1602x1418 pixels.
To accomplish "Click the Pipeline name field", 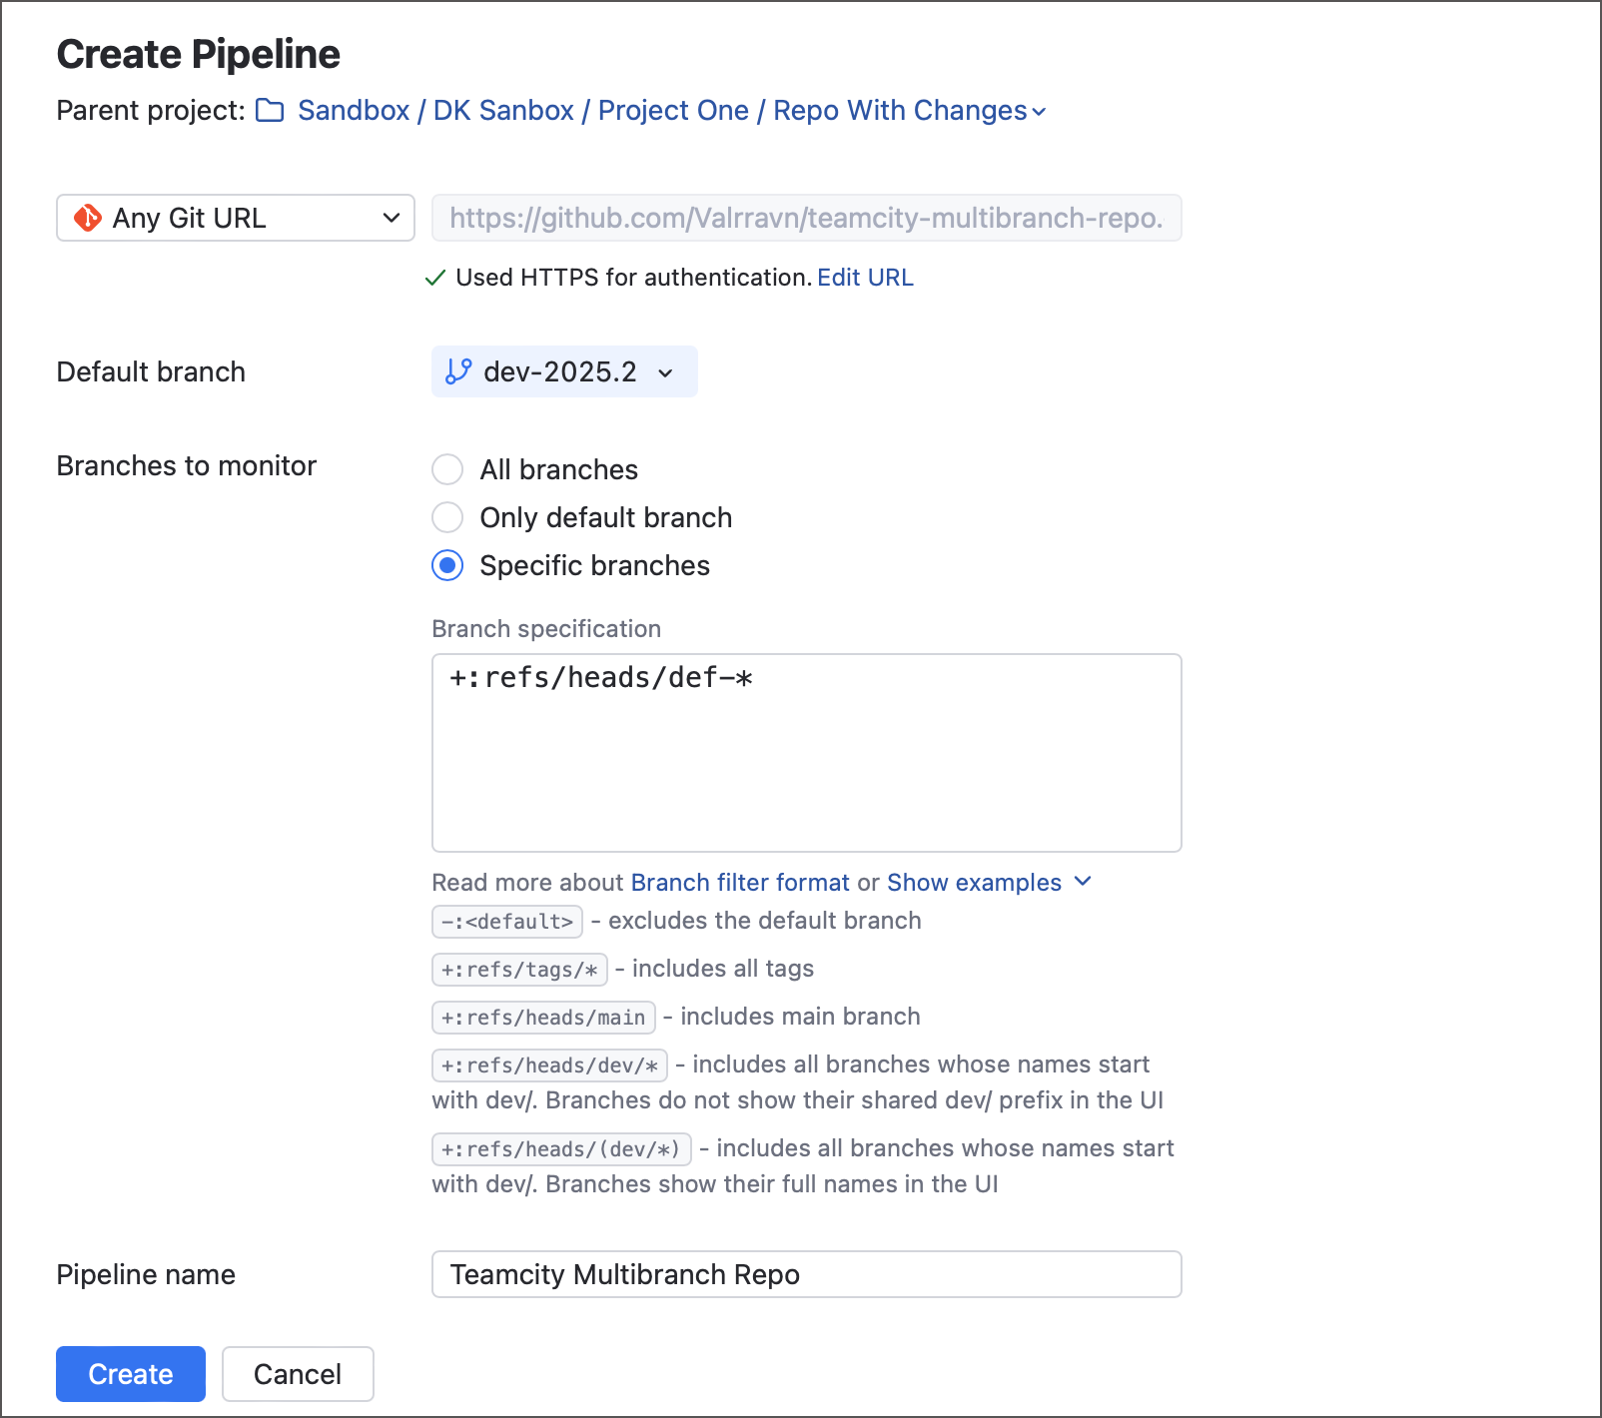I will click(805, 1274).
